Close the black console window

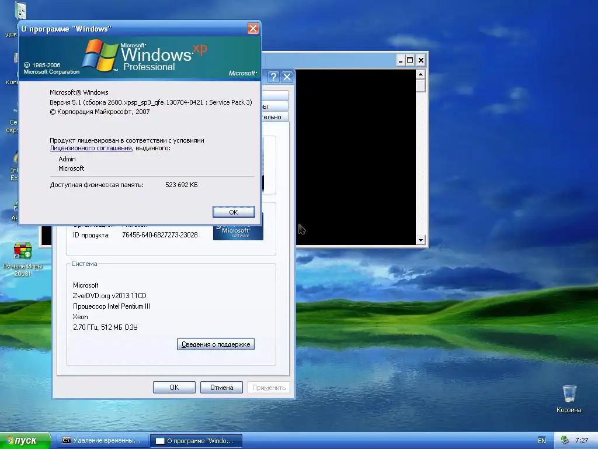[x=420, y=60]
